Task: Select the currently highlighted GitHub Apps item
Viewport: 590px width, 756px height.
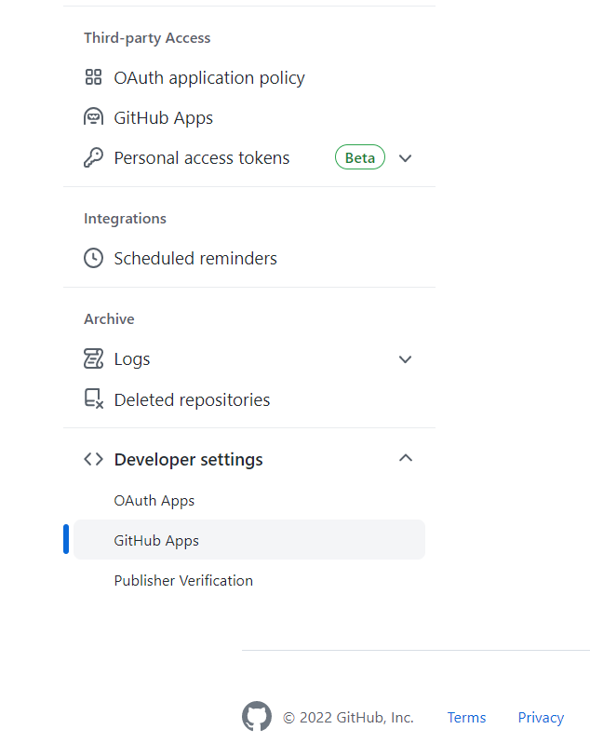Action: [x=156, y=540]
